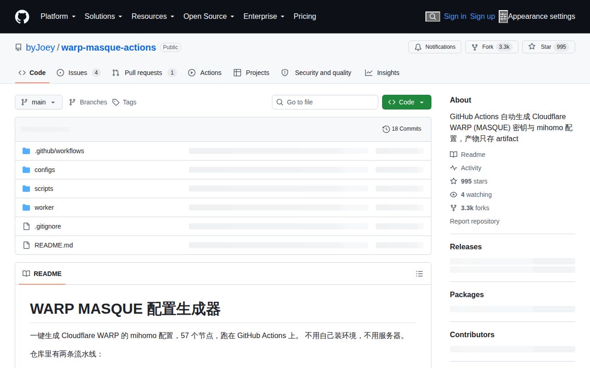Open the search magnifier button
The image size is (590, 368).
(432, 17)
